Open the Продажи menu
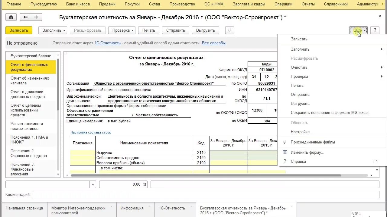The image size is (387, 217). (x=107, y=4)
